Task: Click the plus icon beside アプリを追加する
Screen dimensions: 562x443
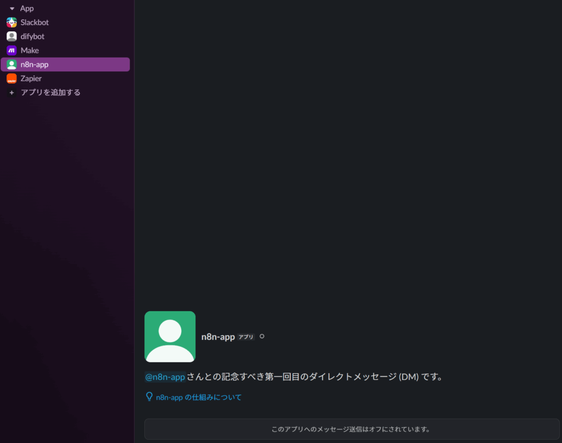Action: click(x=12, y=93)
